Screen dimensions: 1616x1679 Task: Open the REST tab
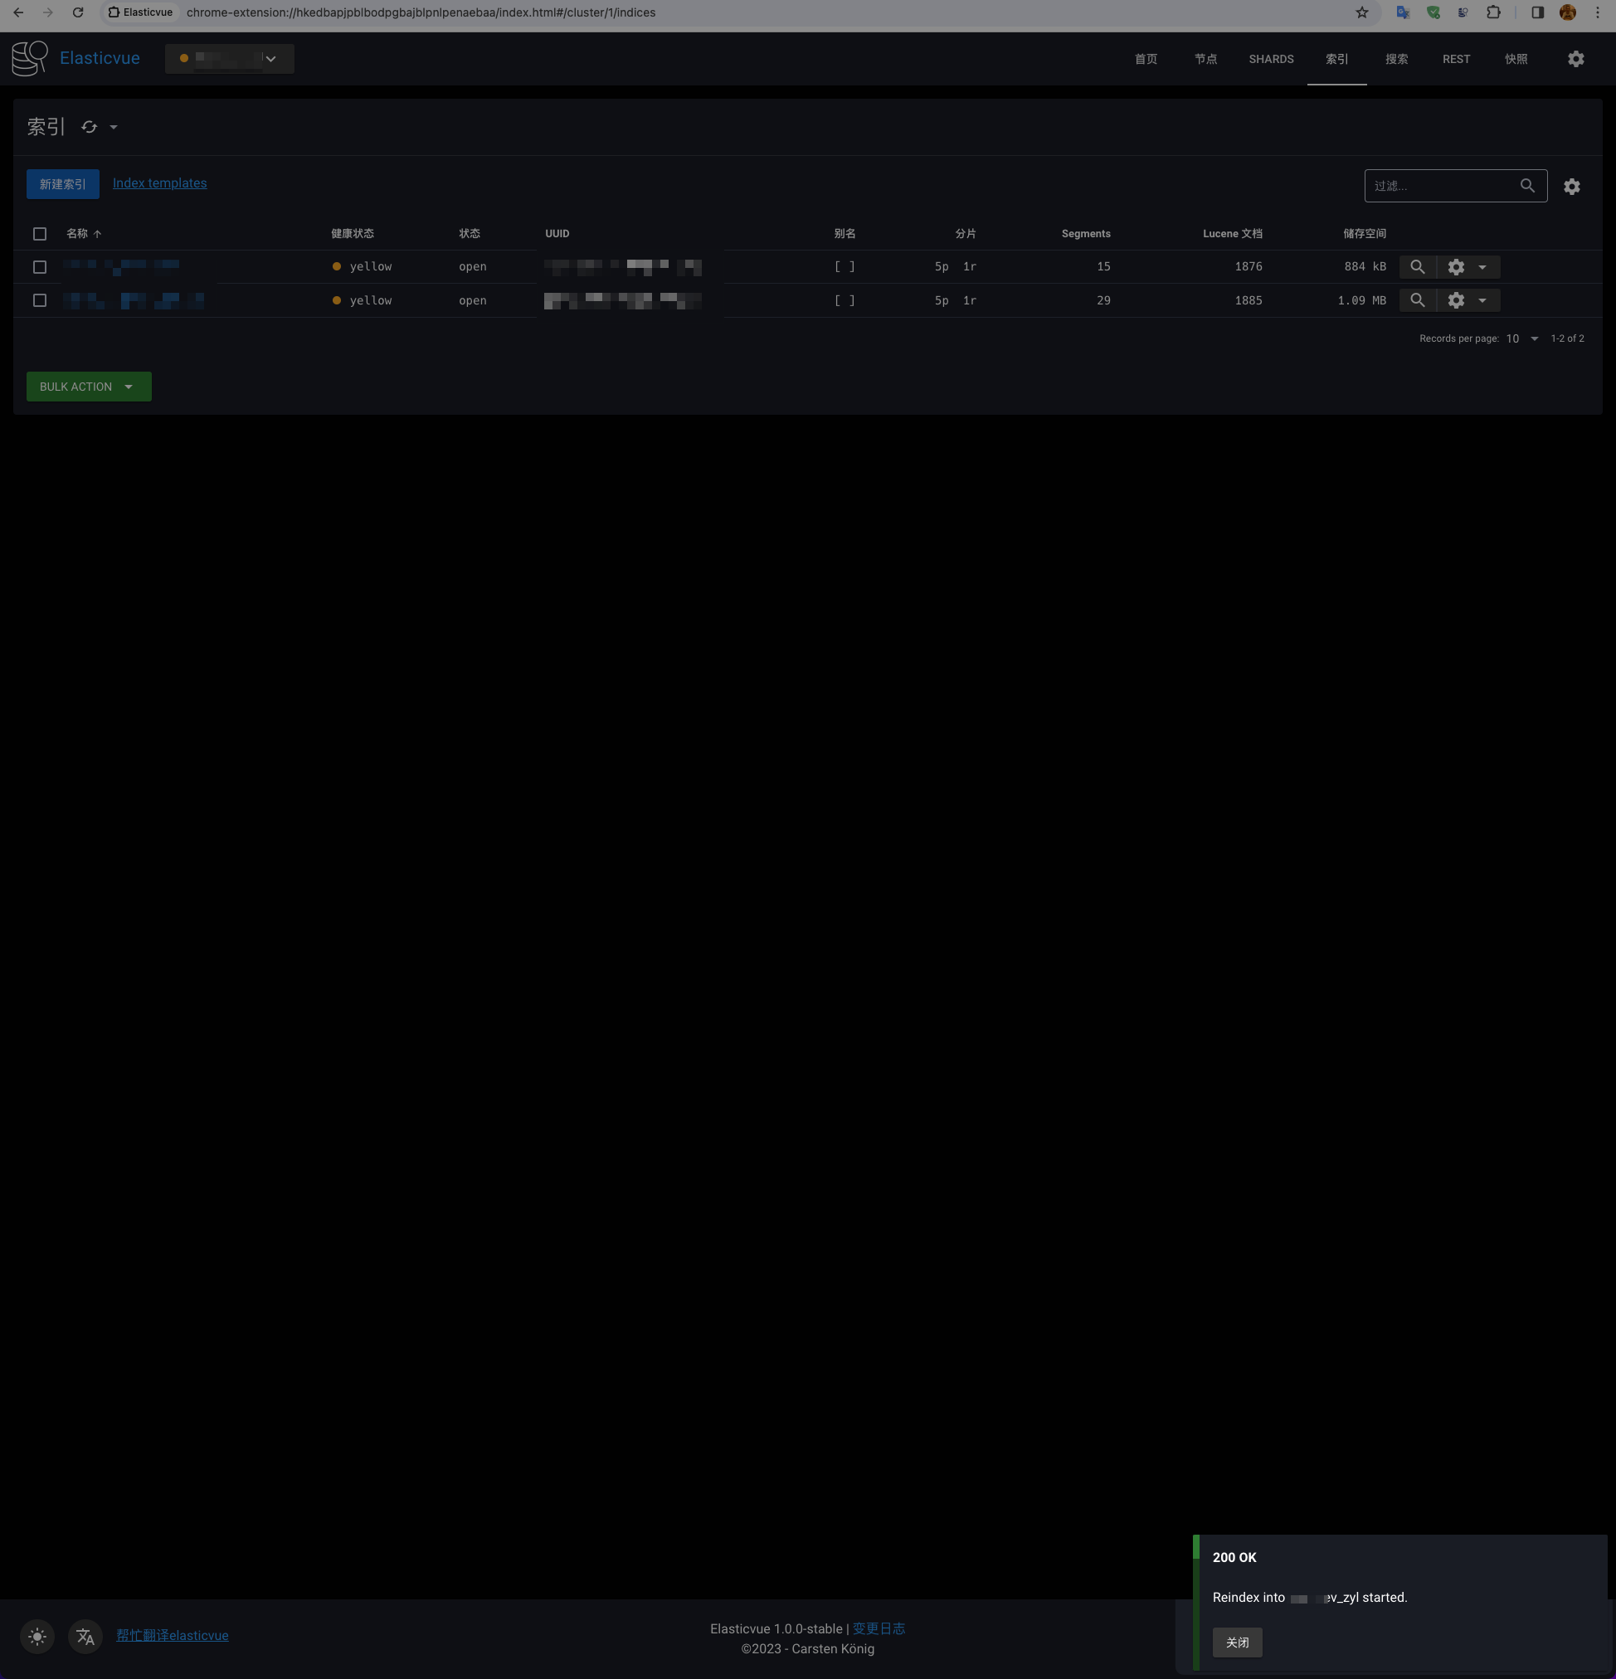[x=1456, y=59]
